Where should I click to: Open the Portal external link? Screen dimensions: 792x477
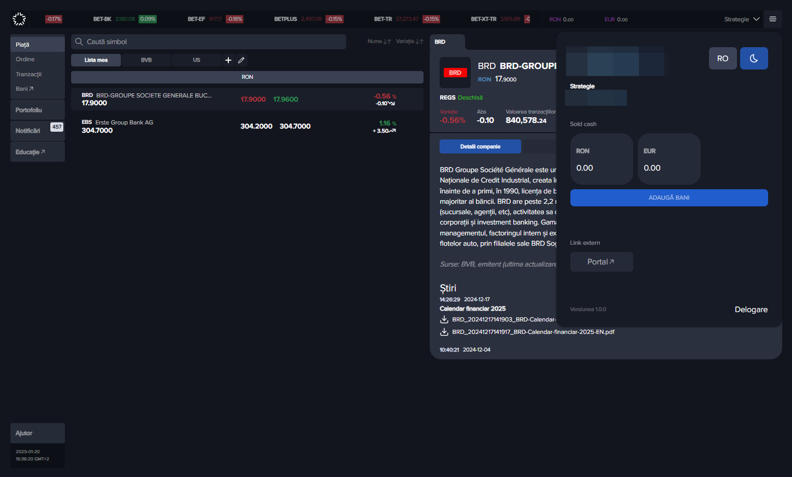tap(602, 262)
